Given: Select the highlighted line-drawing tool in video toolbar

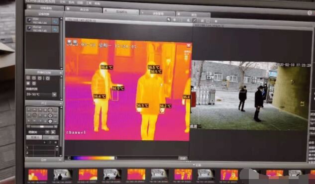Looking at the screenshot, I should coord(194,20).
